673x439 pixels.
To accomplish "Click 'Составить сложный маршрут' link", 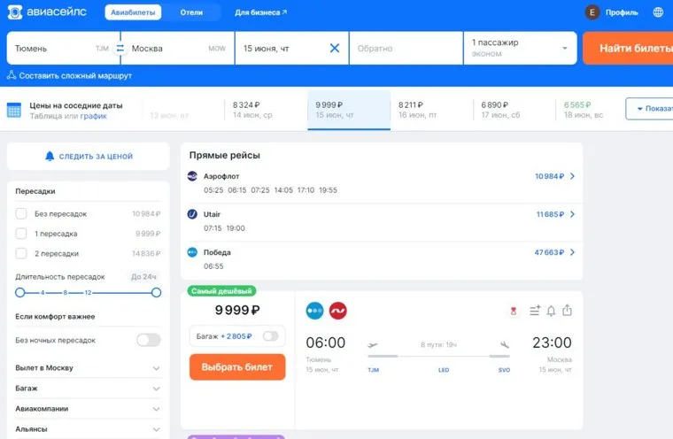I will (69, 76).
